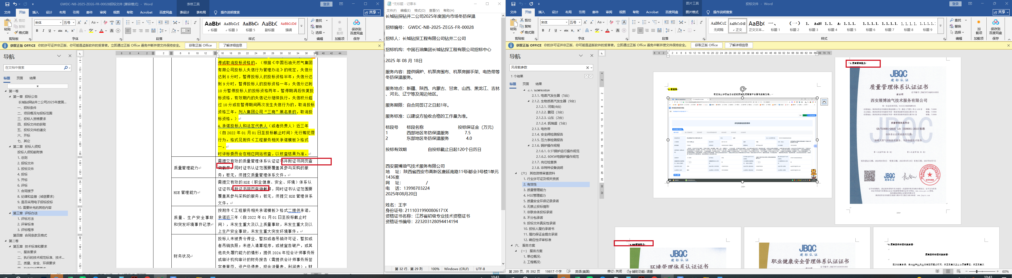This screenshot has width=1012, height=278.
Task: Toggle Center alignment in left Word ribbon
Action: pyautogui.click(x=134, y=31)
